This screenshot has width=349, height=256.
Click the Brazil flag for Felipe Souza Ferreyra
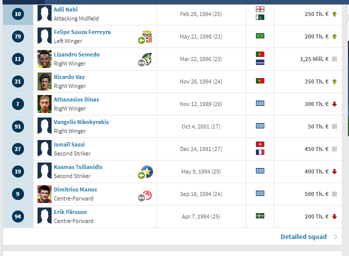click(260, 36)
